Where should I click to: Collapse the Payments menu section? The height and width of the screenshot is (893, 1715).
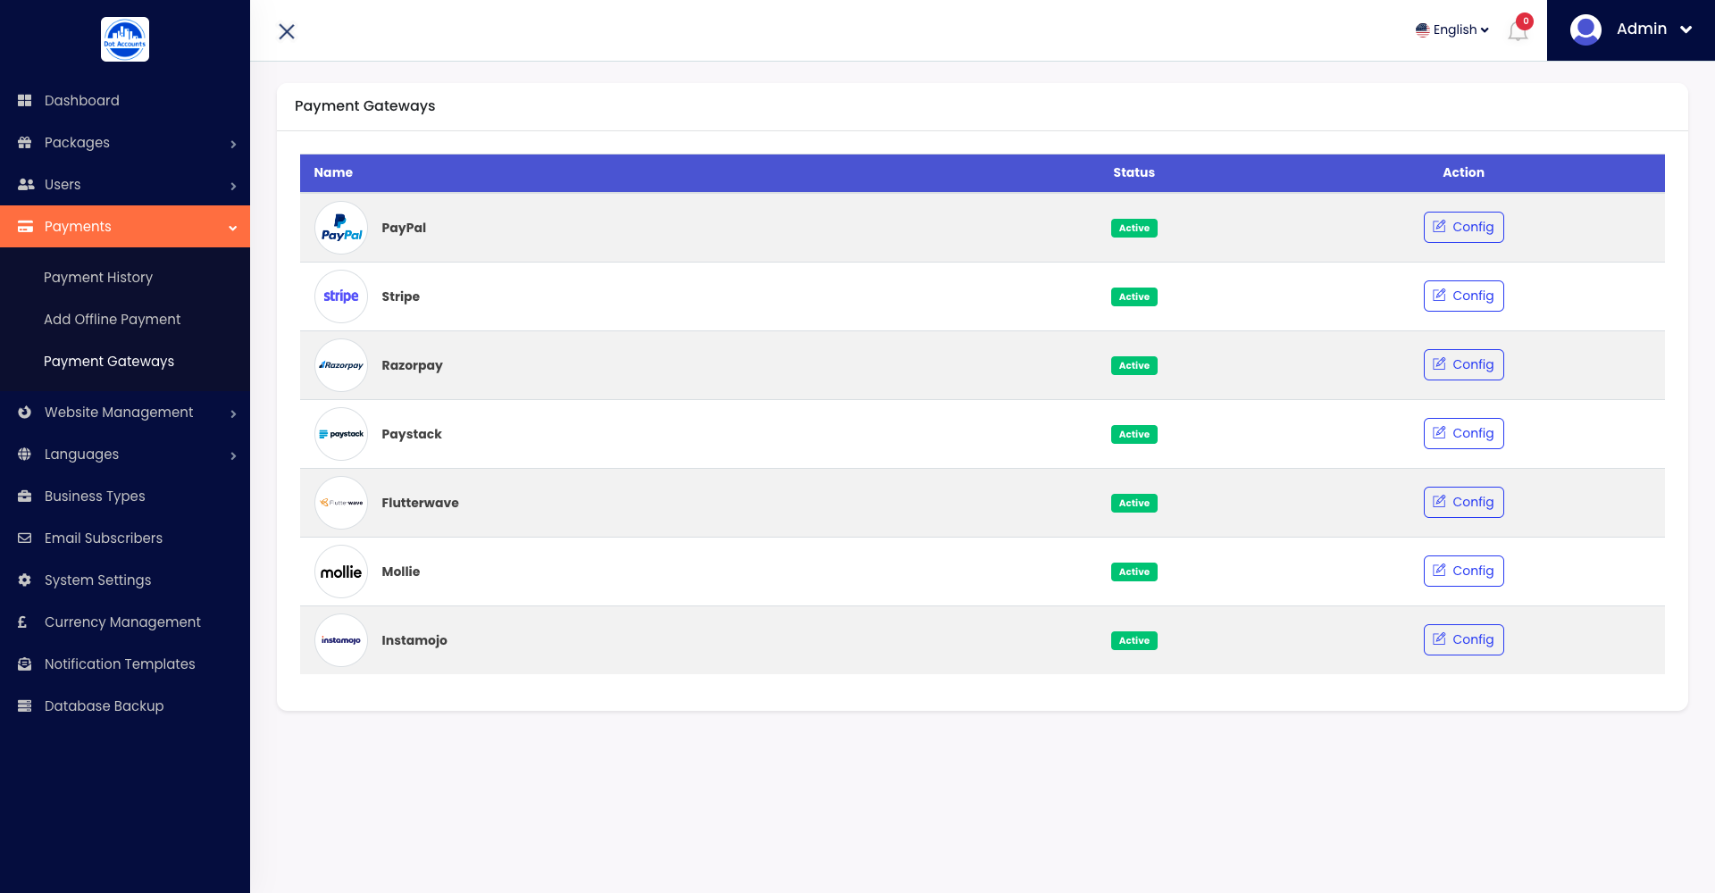tap(125, 227)
